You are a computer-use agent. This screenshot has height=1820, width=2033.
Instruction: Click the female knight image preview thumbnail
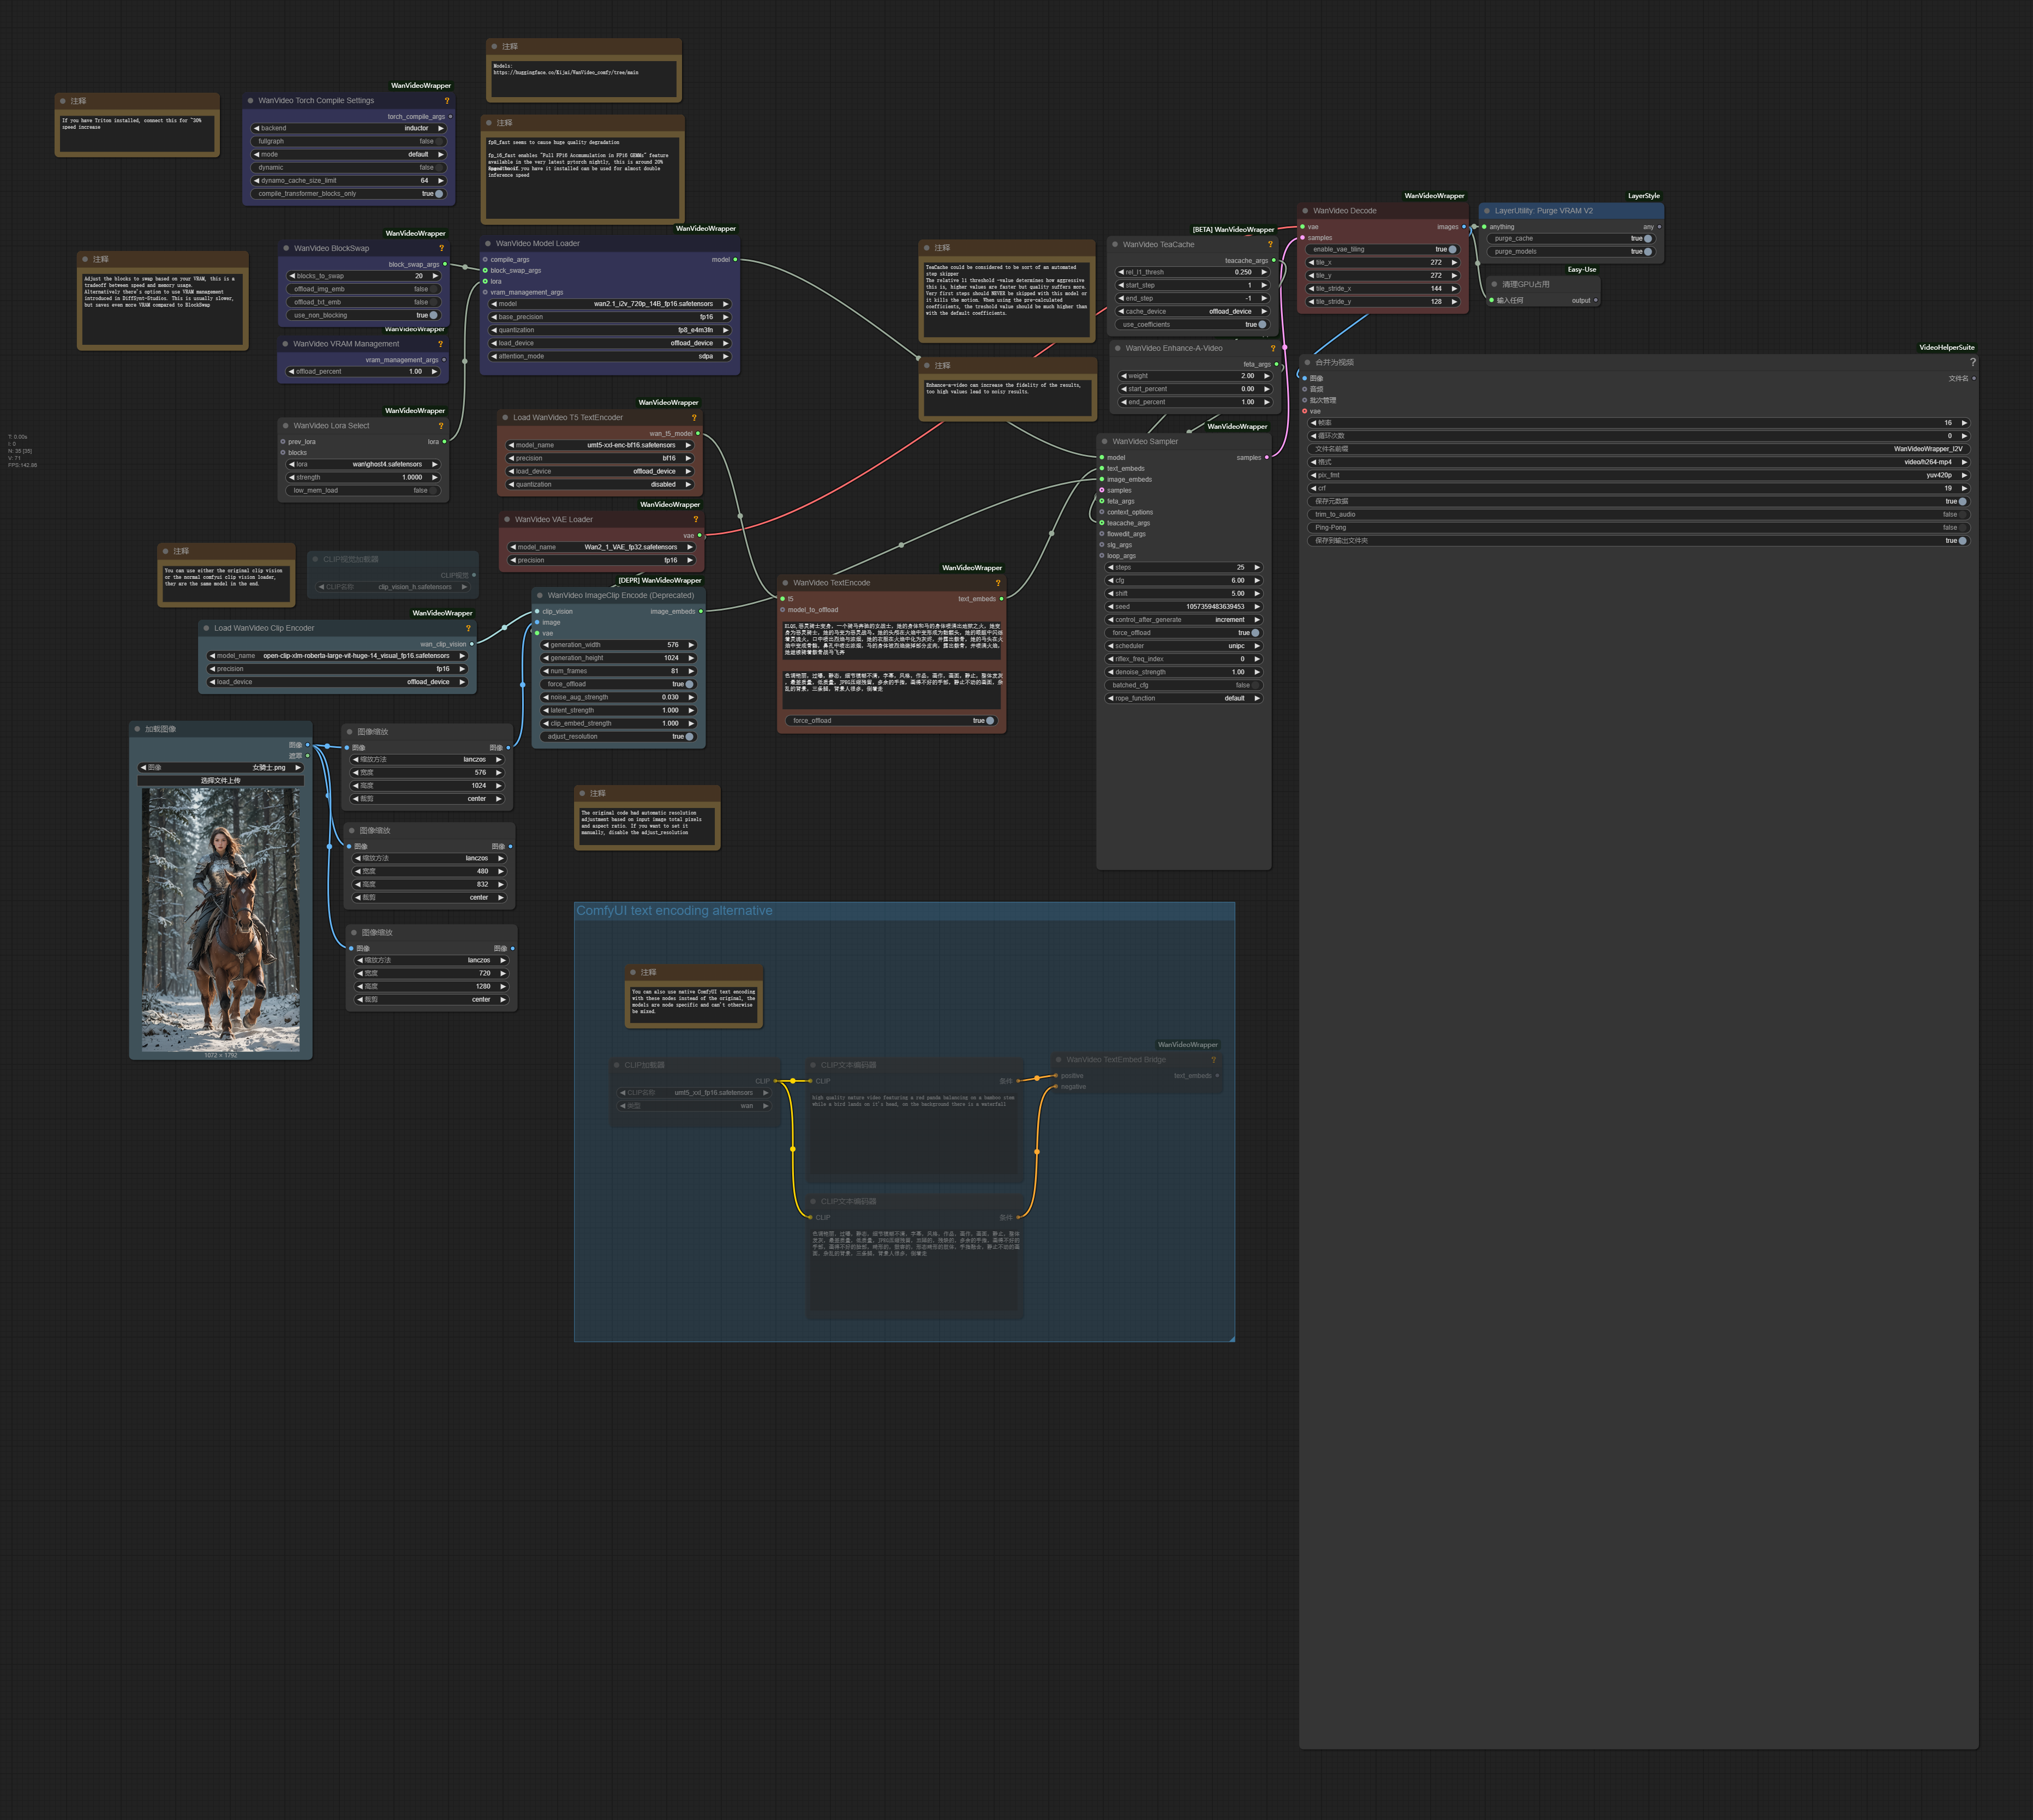point(221,918)
